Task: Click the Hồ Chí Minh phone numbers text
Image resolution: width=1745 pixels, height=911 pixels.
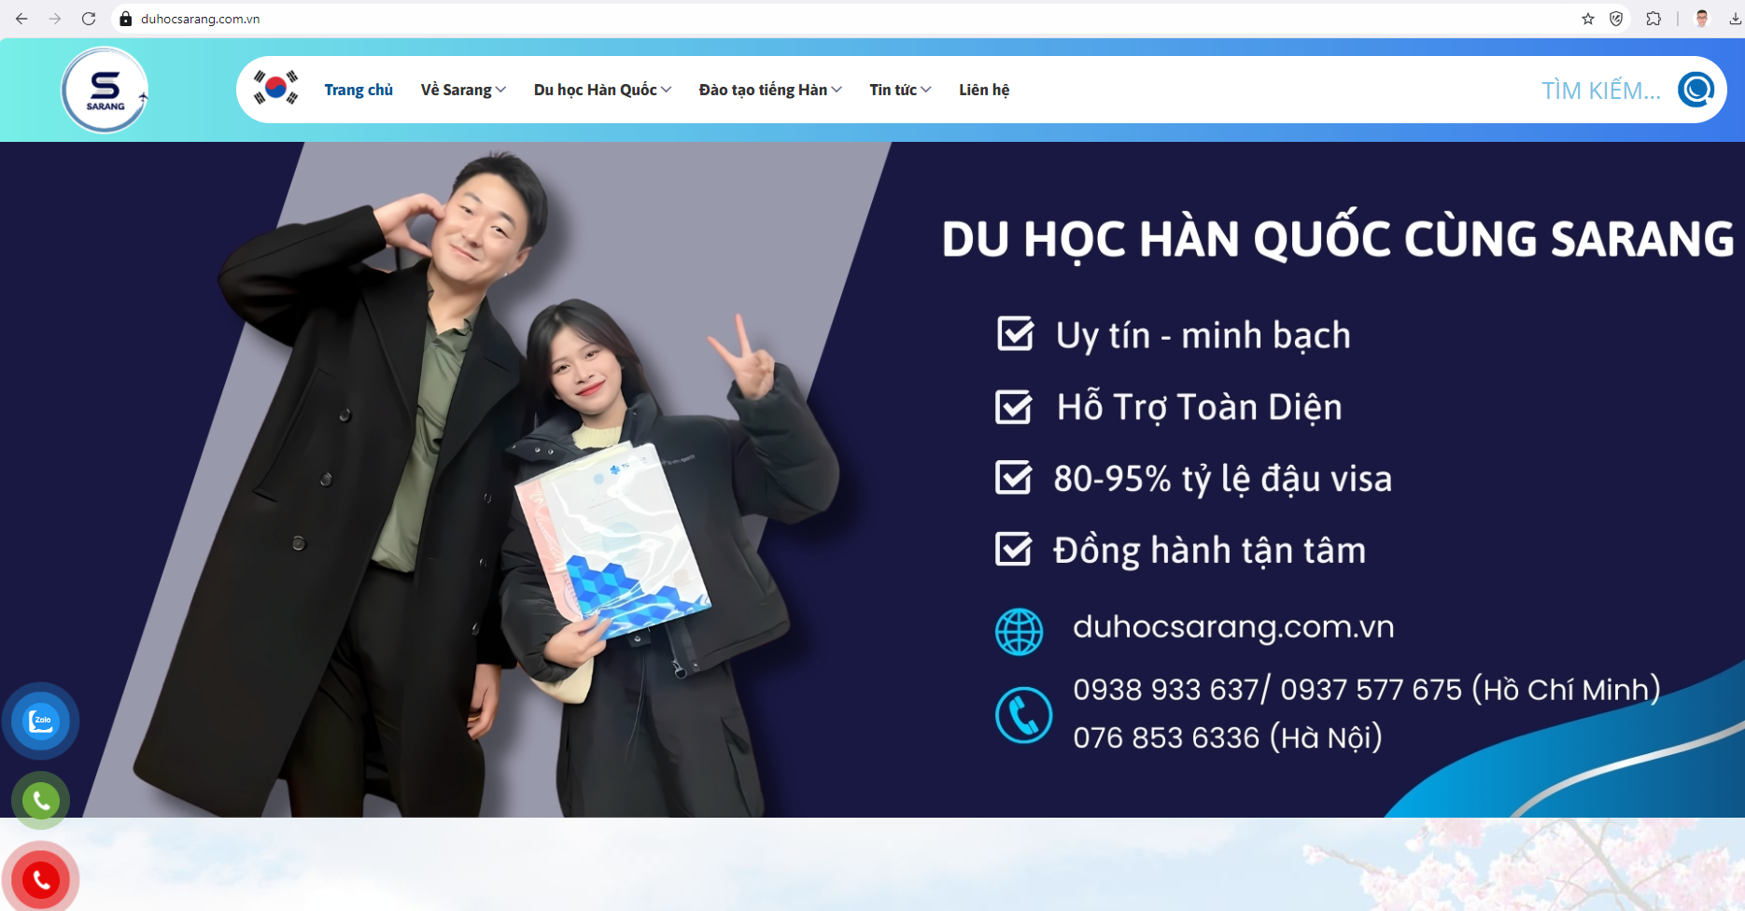Action: tap(1367, 690)
